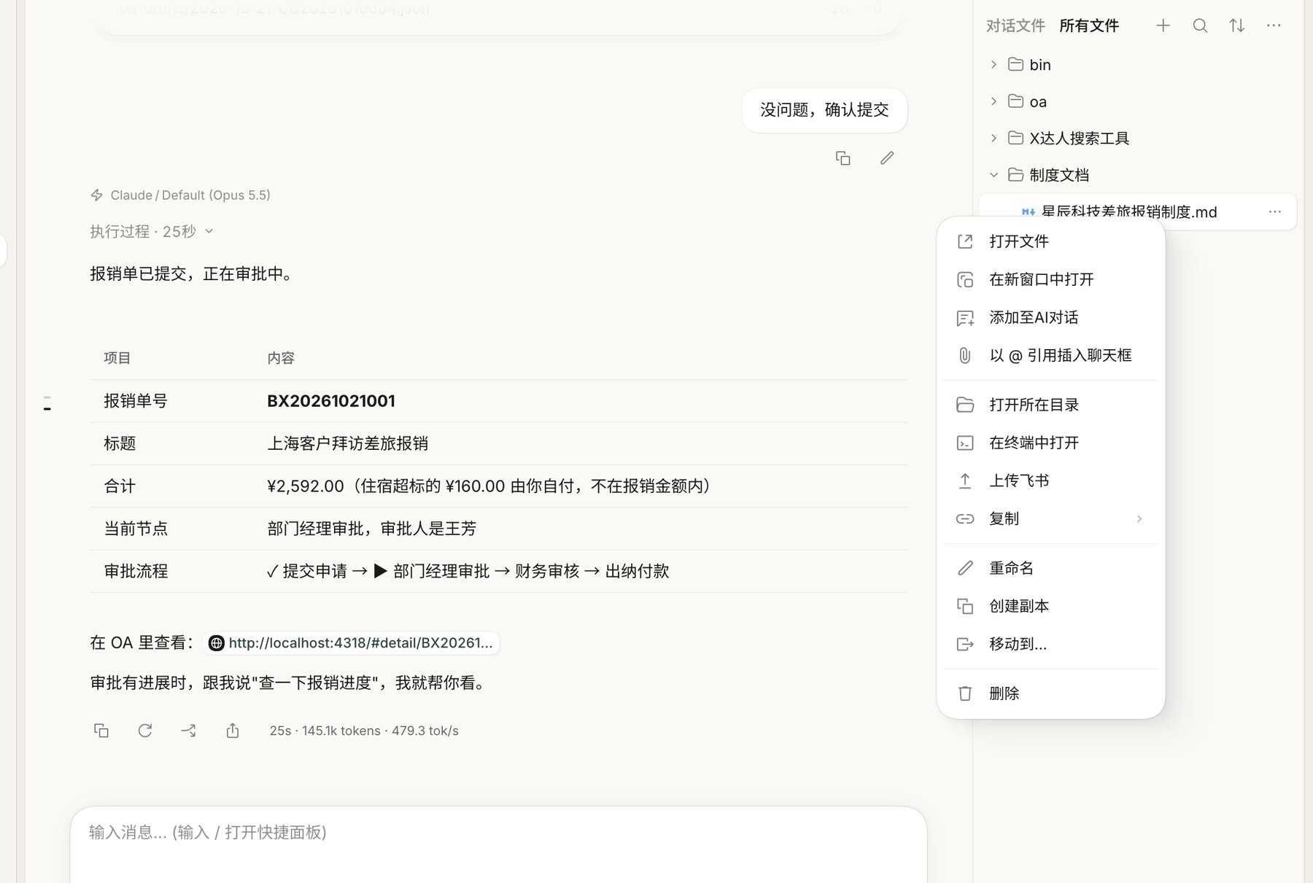Click 添加至AI对话 menu entry
This screenshot has height=883, width=1313.
point(1050,317)
